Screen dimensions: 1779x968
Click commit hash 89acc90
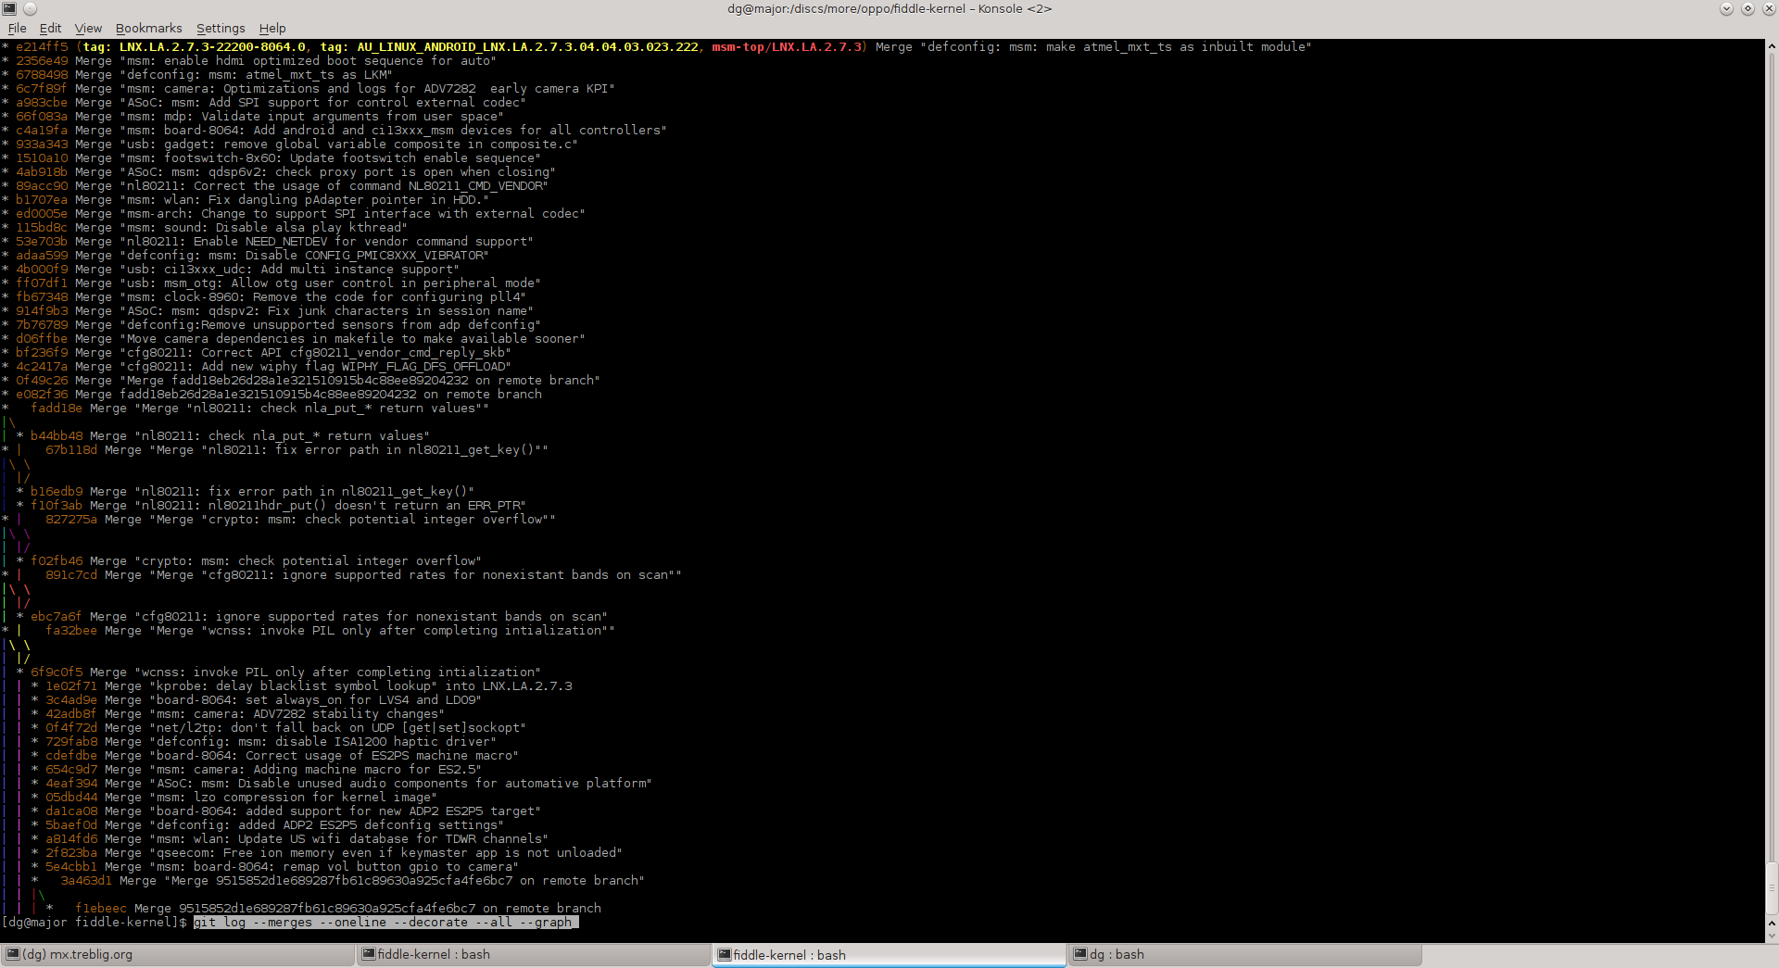(42, 185)
